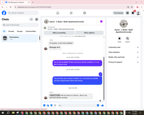Choose a GIF icon in composer

tap(55, 106)
